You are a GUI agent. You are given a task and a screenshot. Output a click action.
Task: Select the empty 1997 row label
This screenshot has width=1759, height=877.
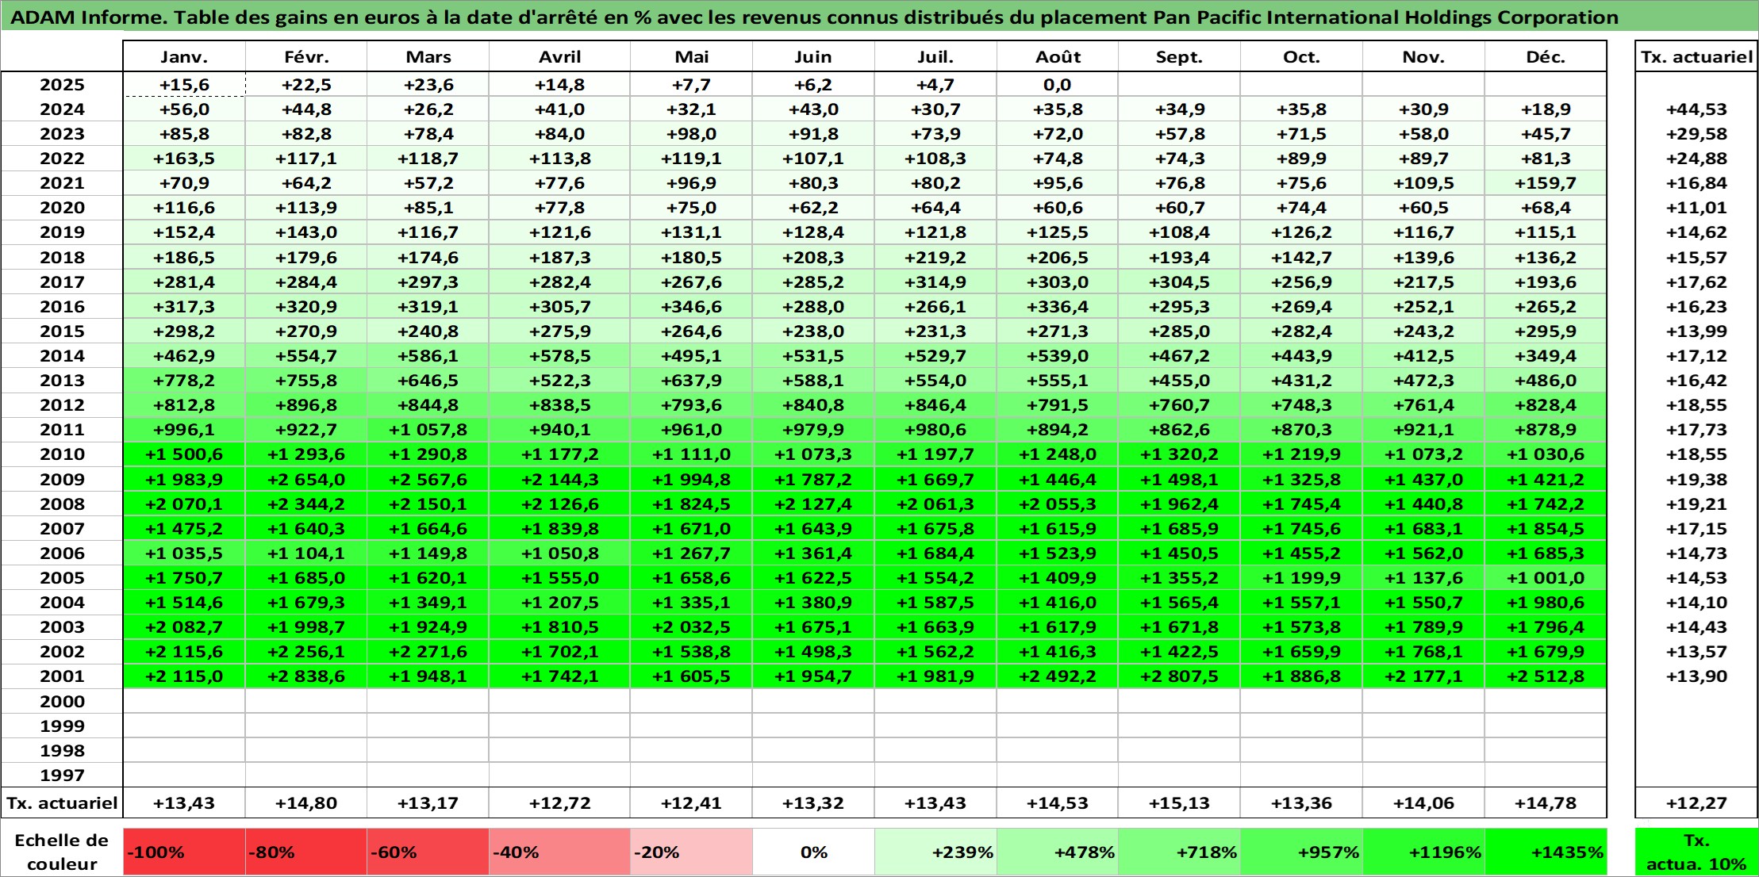click(62, 775)
